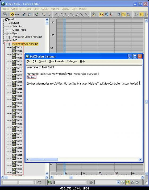Click the MAXScript Listener horizontal scrollbar thumb
The height and width of the screenshot is (190, 149).
coord(44,159)
